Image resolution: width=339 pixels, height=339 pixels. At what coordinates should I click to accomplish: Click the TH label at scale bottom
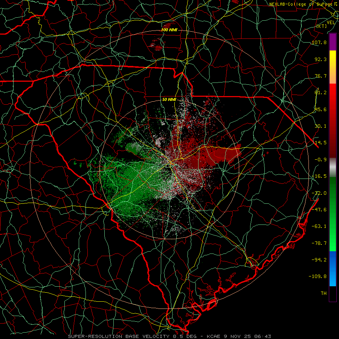pos(324,293)
